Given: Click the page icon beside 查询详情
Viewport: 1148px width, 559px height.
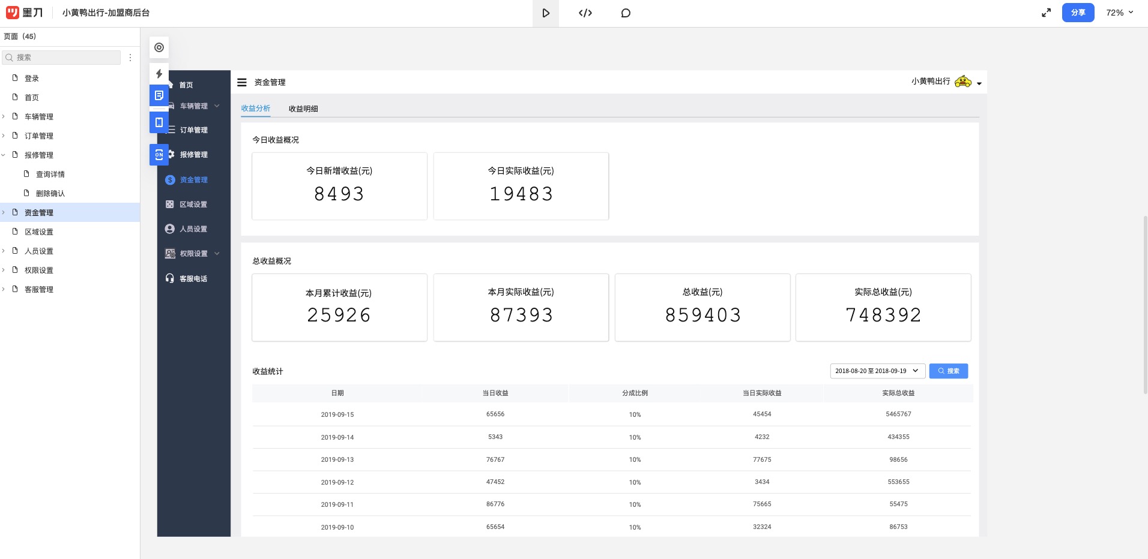Looking at the screenshot, I should click(x=26, y=174).
